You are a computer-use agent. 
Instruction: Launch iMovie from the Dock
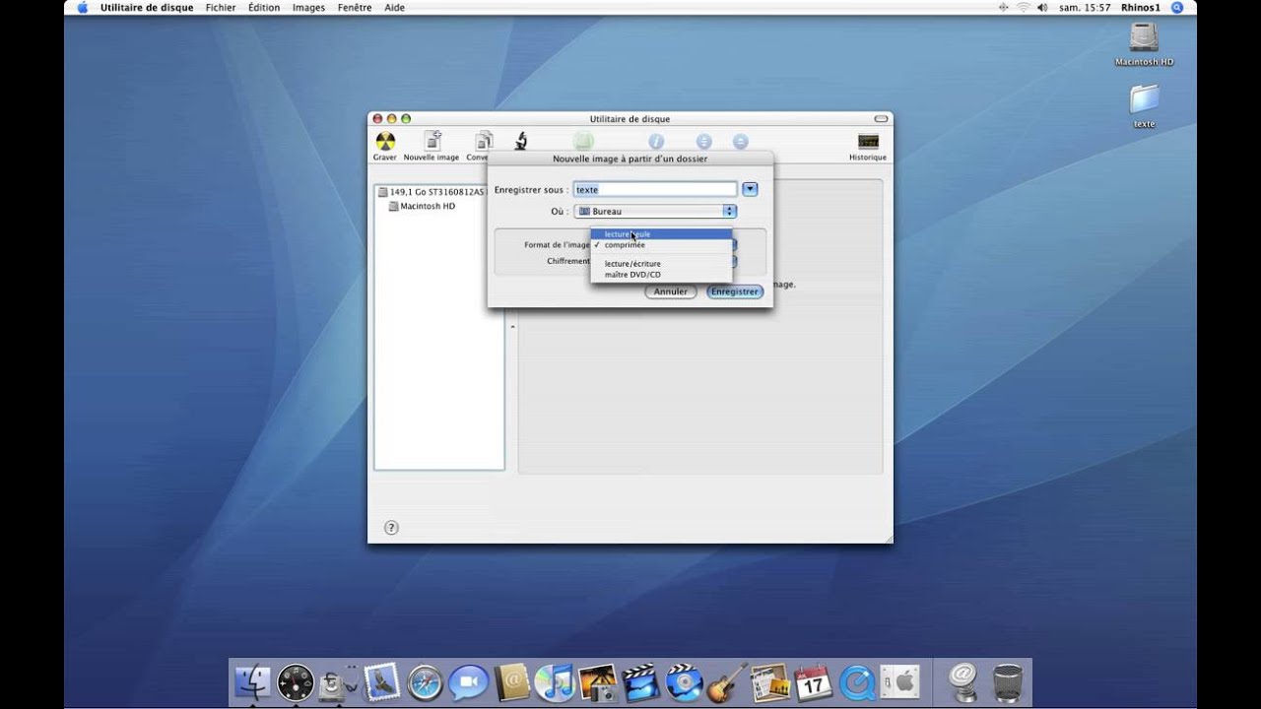click(641, 681)
